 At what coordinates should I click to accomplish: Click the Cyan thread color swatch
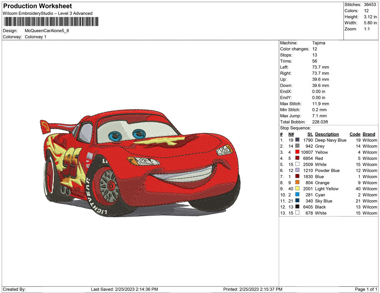(x=297, y=195)
